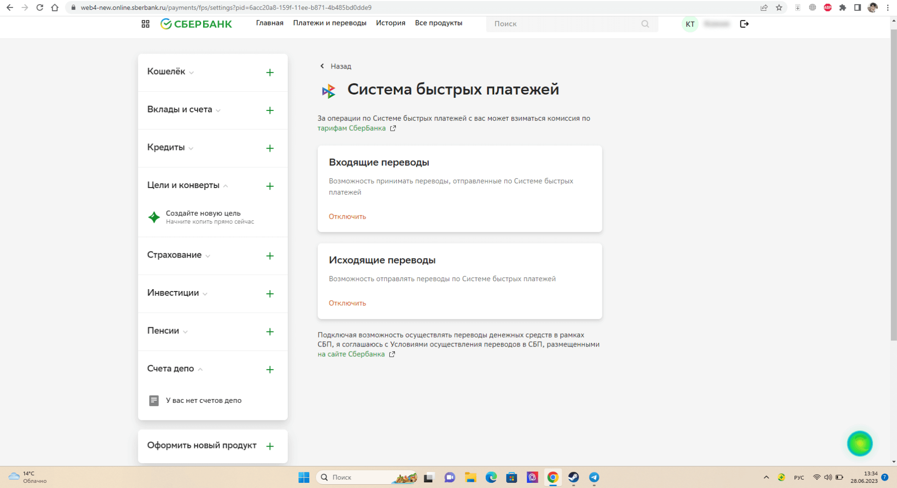Screen dimensions: 897x488
Task: Open the green assistant bubble
Action: pos(859,443)
